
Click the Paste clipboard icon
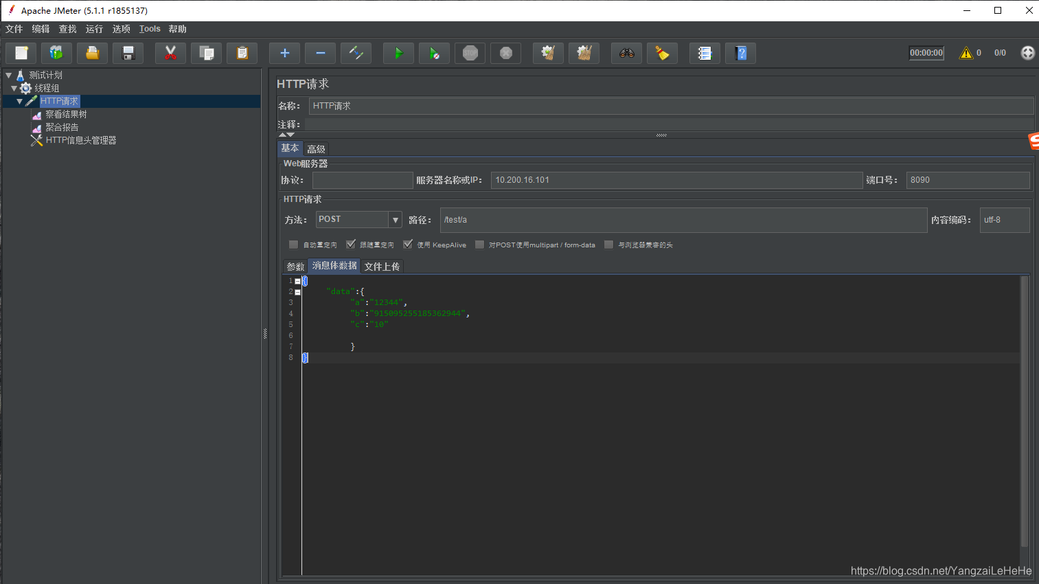[x=242, y=53]
